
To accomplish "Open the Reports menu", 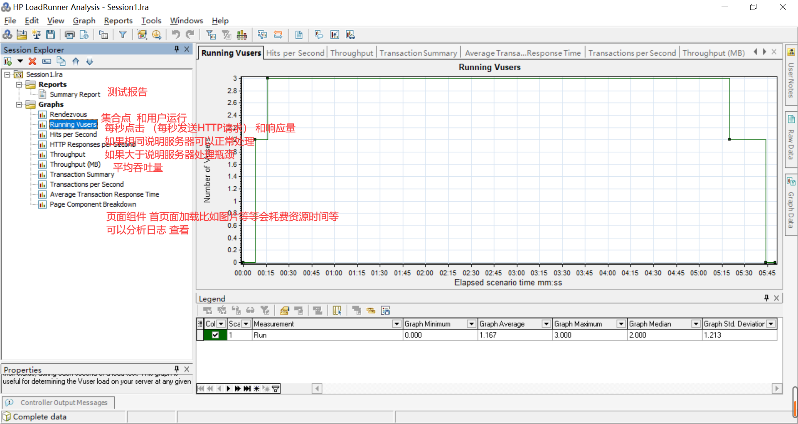I will (x=118, y=20).
